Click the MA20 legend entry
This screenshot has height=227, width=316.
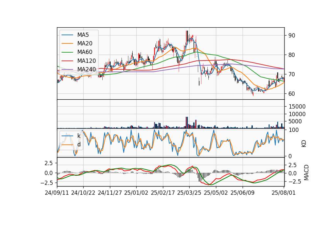(x=77, y=43)
